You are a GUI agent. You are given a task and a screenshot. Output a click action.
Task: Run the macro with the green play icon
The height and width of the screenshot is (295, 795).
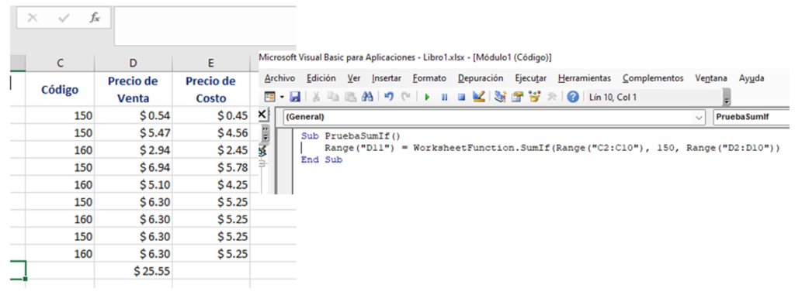(x=428, y=97)
